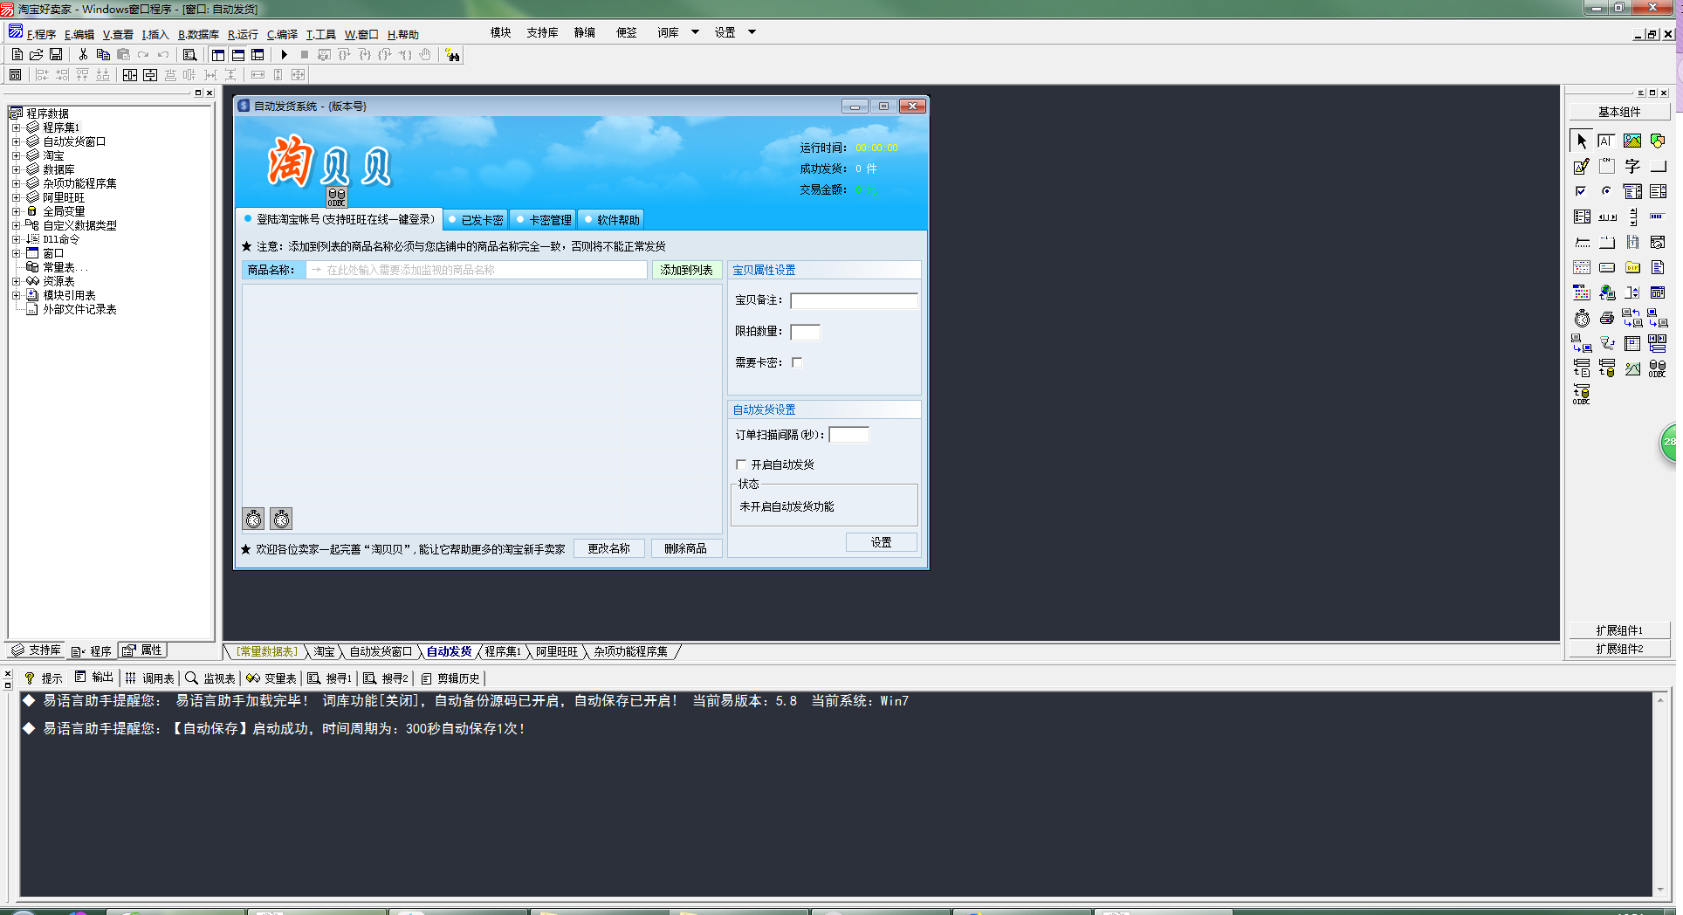
Task: Expand the 杂项功能程序集 tree node
Action: point(16,183)
